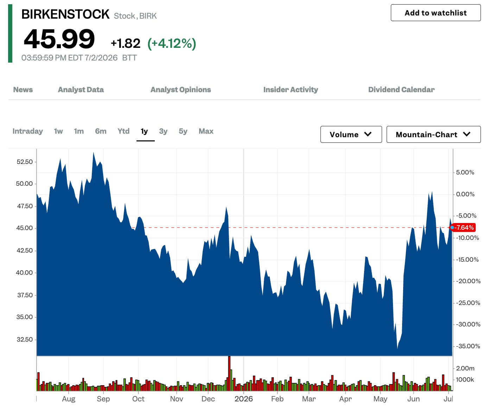View the Analyst Opinions tab
489x413 pixels.
click(181, 90)
